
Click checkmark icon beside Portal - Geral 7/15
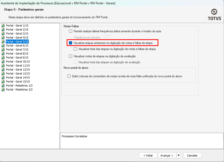click(3, 49)
